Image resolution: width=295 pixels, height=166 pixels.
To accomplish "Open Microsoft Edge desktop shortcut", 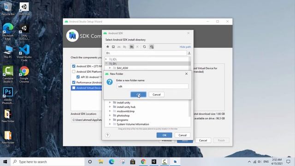I will click(8, 32).
